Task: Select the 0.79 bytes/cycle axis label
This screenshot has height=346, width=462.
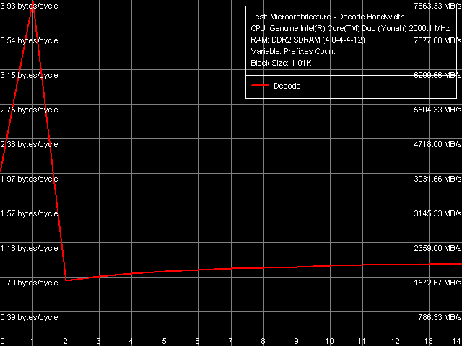Action: coord(29,283)
